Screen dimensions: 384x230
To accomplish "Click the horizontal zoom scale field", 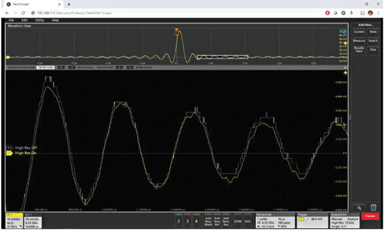I will [45, 68].
